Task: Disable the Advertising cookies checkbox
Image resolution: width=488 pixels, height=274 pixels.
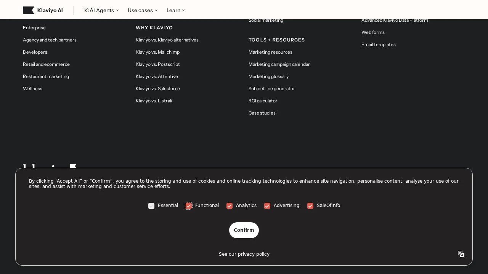Action: [x=267, y=206]
